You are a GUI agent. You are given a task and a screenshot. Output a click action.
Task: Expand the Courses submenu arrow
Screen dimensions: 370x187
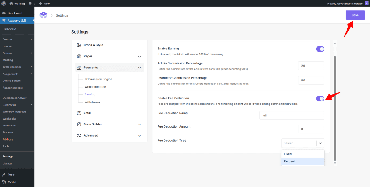tap(31, 39)
